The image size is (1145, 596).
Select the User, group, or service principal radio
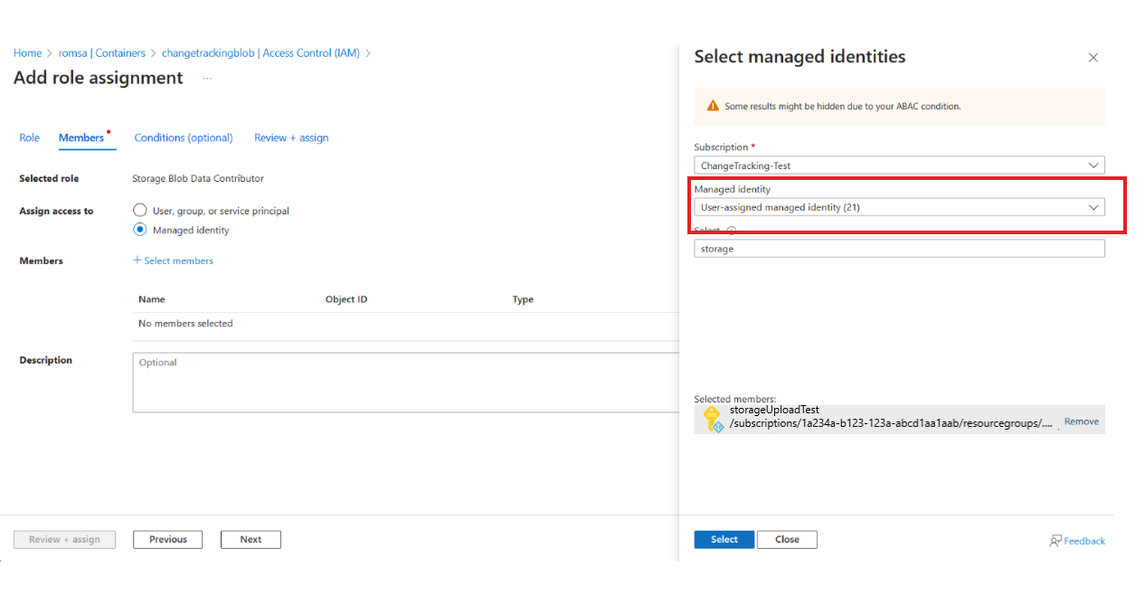point(140,210)
